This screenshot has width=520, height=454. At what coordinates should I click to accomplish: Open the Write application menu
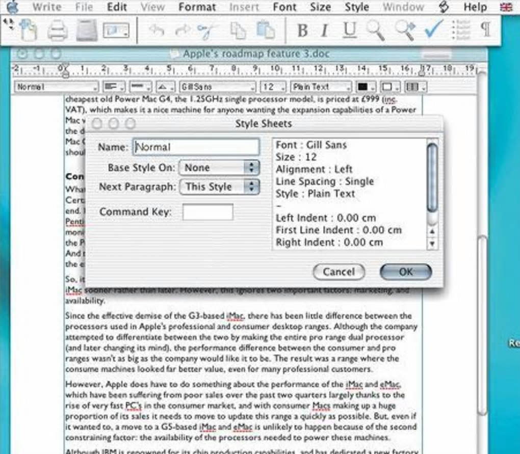click(47, 7)
